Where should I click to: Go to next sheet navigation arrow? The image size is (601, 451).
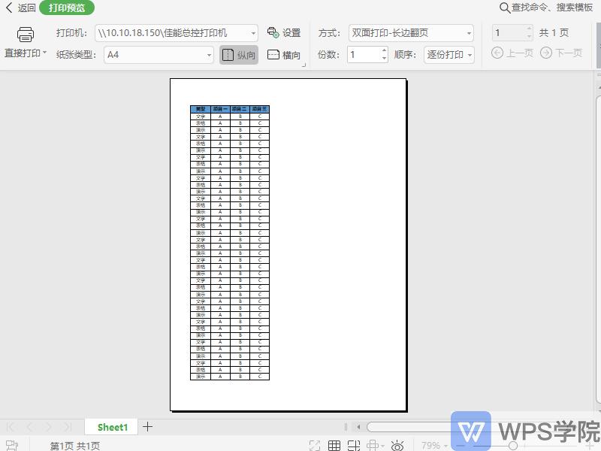click(x=48, y=427)
